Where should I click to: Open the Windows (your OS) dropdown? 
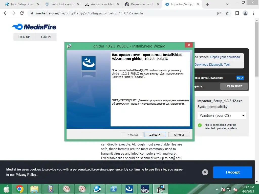tap(222, 115)
